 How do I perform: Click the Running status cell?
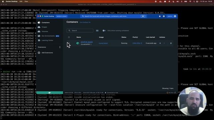pyautogui.click(x=124, y=43)
